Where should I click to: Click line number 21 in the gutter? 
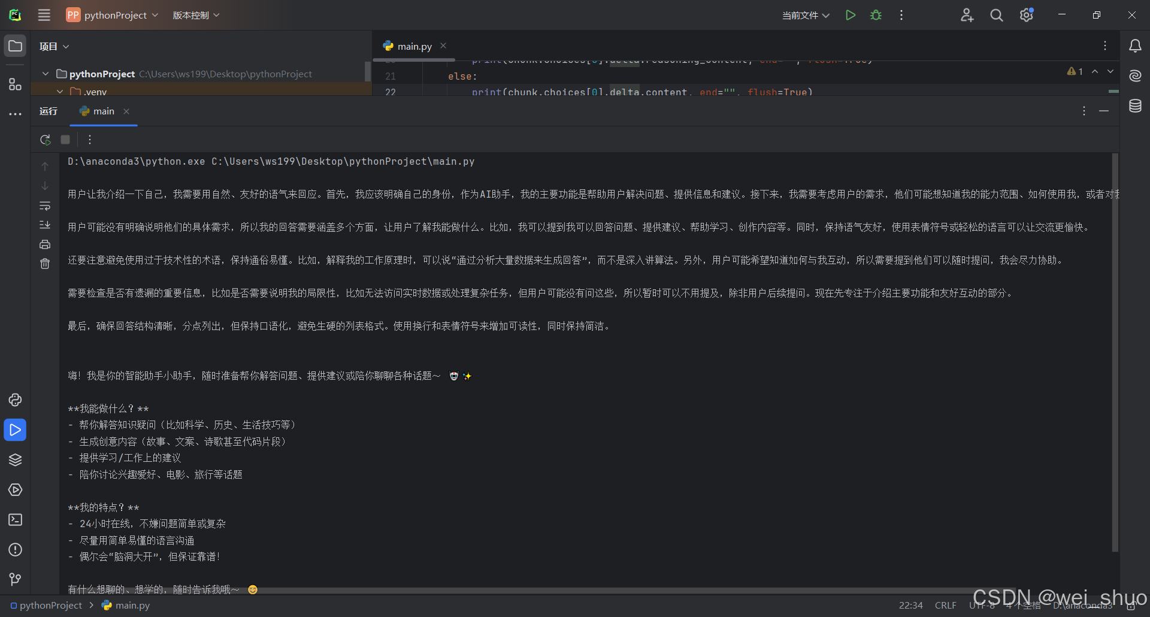point(391,76)
